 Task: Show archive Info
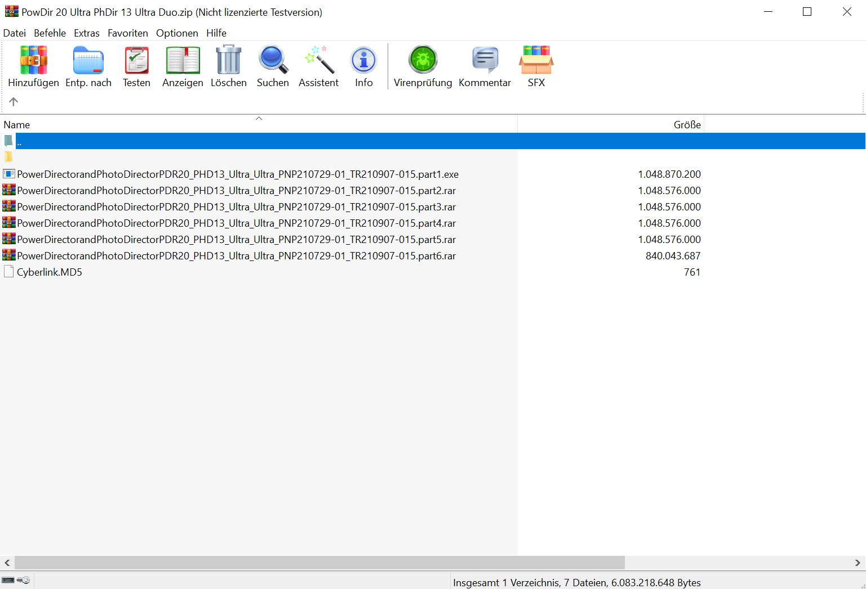[x=363, y=61]
